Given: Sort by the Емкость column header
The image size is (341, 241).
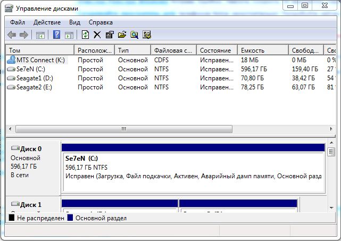Looking at the screenshot, I should coord(263,51).
